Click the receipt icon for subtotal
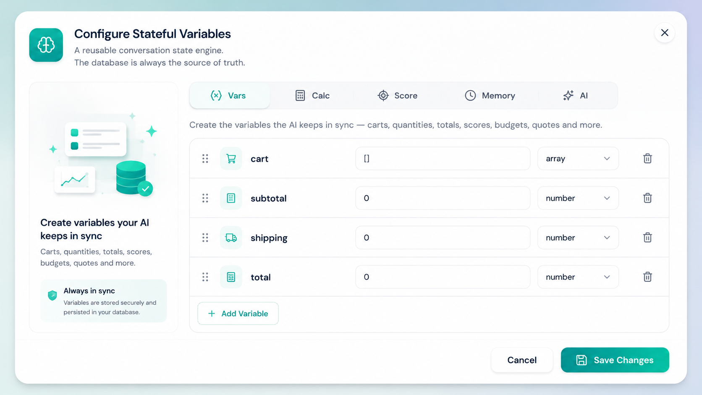This screenshot has height=395, width=702. pos(231,198)
